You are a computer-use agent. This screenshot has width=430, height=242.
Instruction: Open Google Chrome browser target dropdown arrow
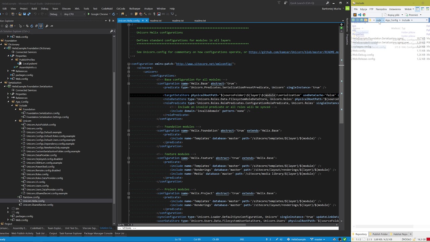click(110, 14)
